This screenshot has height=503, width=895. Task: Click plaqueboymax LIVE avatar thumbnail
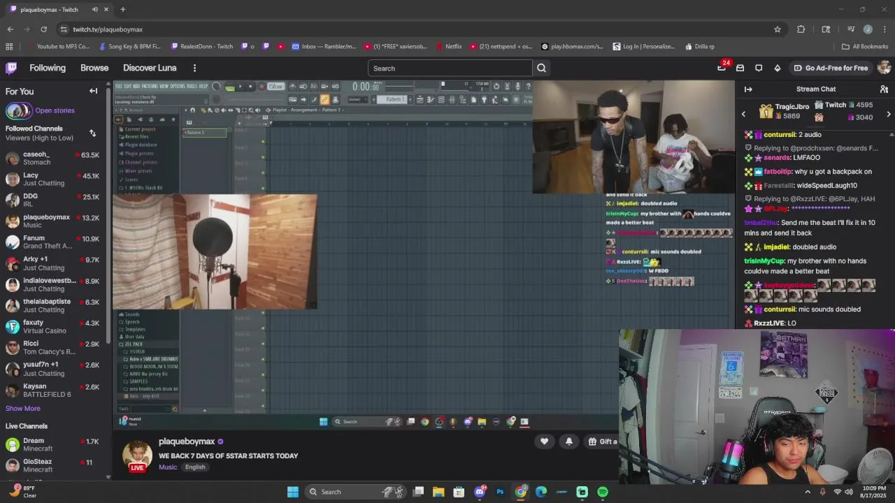coord(137,455)
